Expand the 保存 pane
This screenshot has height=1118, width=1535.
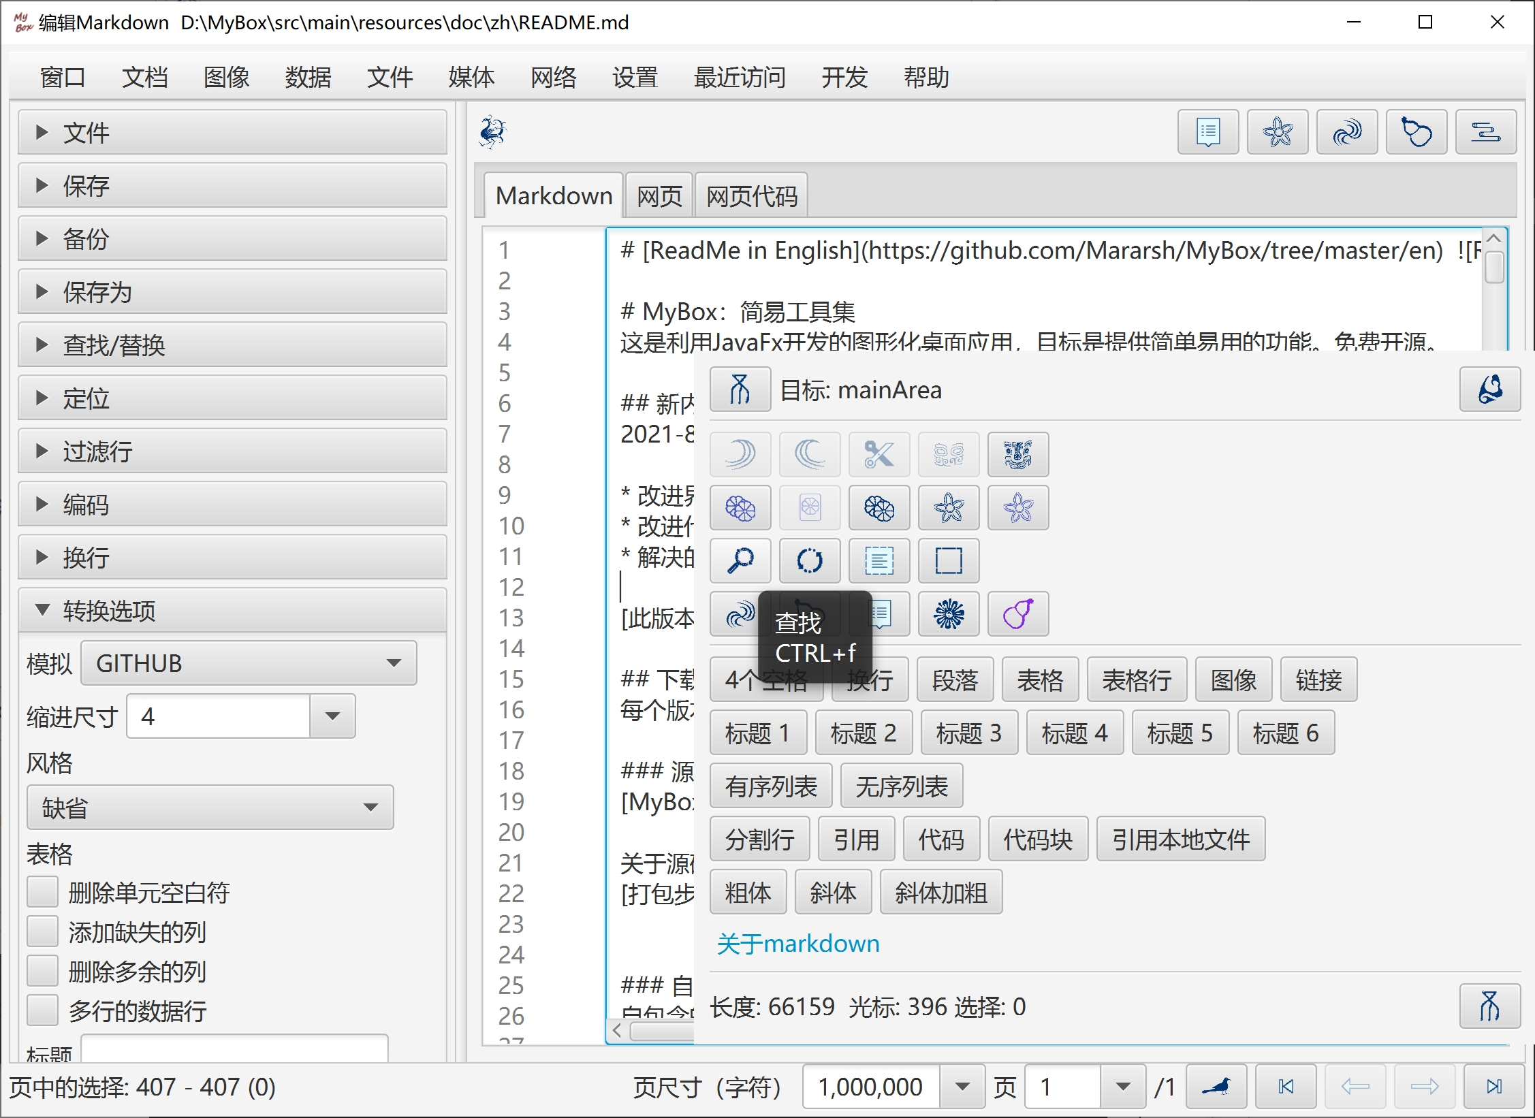[x=232, y=185]
